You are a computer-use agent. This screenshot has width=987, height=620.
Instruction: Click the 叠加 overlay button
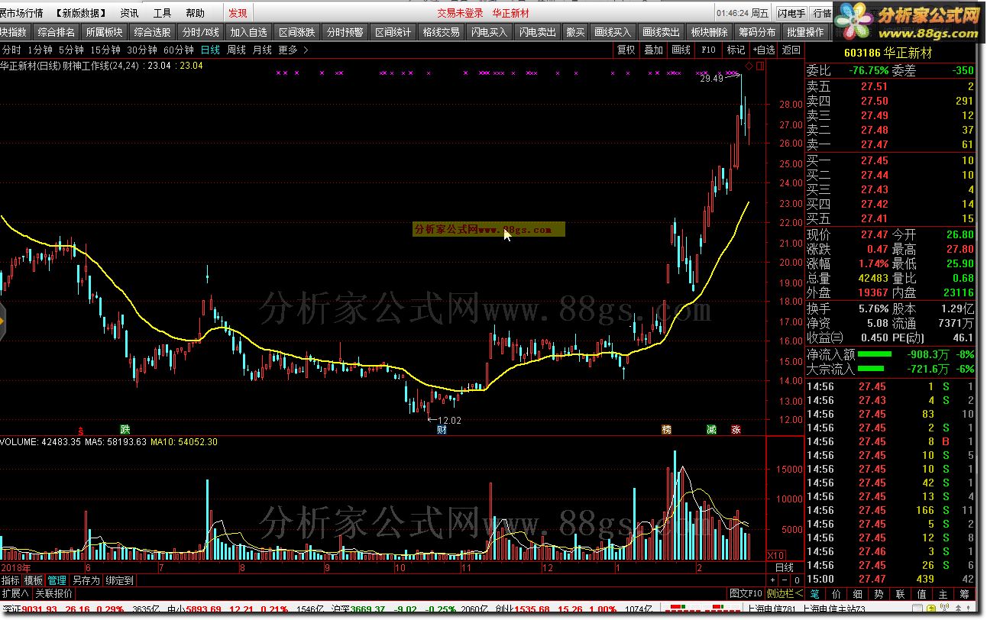pyautogui.click(x=653, y=50)
